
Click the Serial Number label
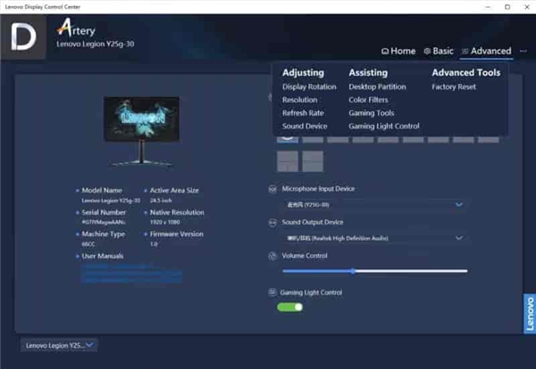pos(104,212)
